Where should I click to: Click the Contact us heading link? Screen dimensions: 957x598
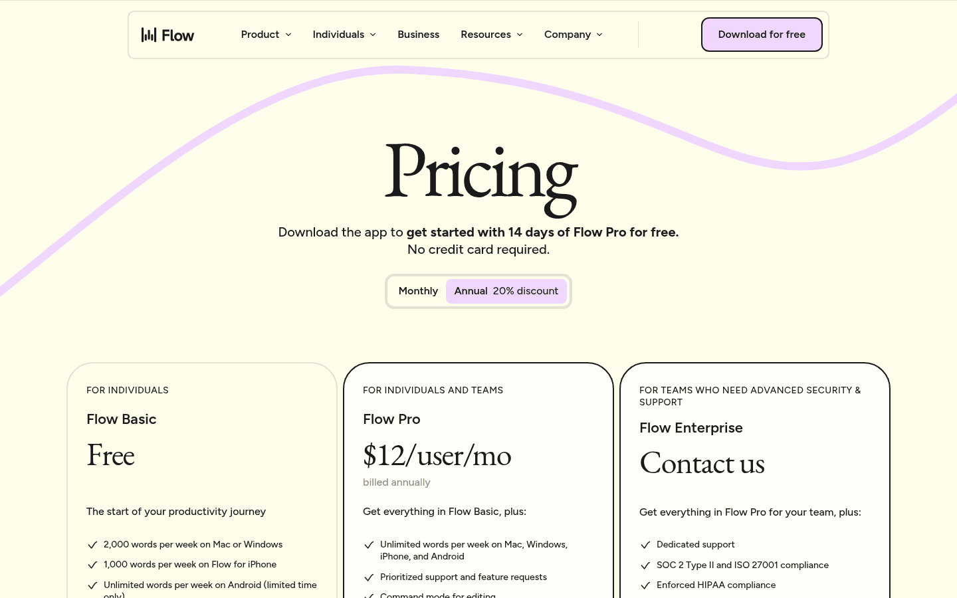click(x=702, y=463)
